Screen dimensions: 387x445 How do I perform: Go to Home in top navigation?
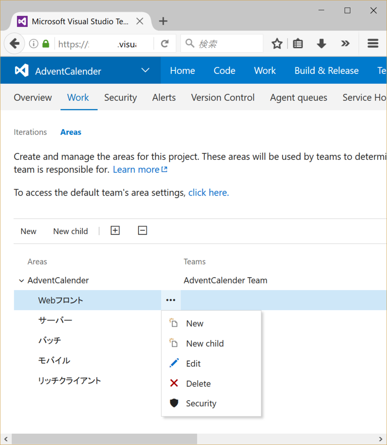tap(183, 70)
